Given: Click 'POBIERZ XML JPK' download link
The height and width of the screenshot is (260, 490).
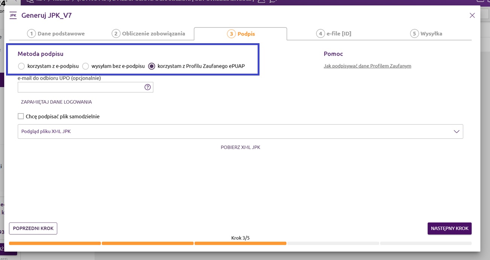Looking at the screenshot, I should click(240, 147).
